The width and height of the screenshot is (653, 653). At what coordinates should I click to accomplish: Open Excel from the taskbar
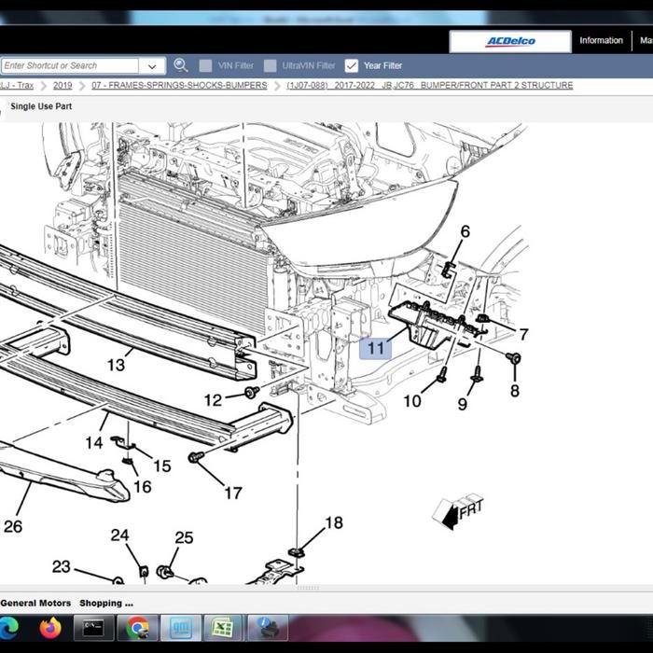point(223,628)
